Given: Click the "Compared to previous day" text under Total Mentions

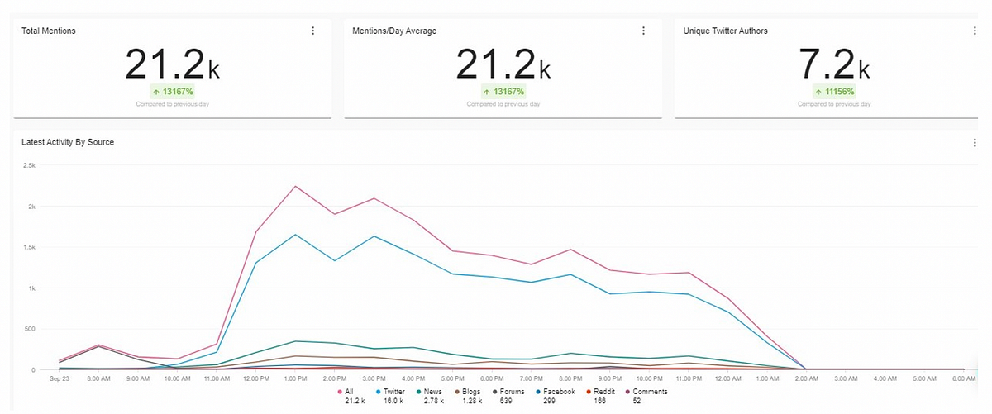Looking at the screenshot, I should pyautogui.click(x=172, y=104).
